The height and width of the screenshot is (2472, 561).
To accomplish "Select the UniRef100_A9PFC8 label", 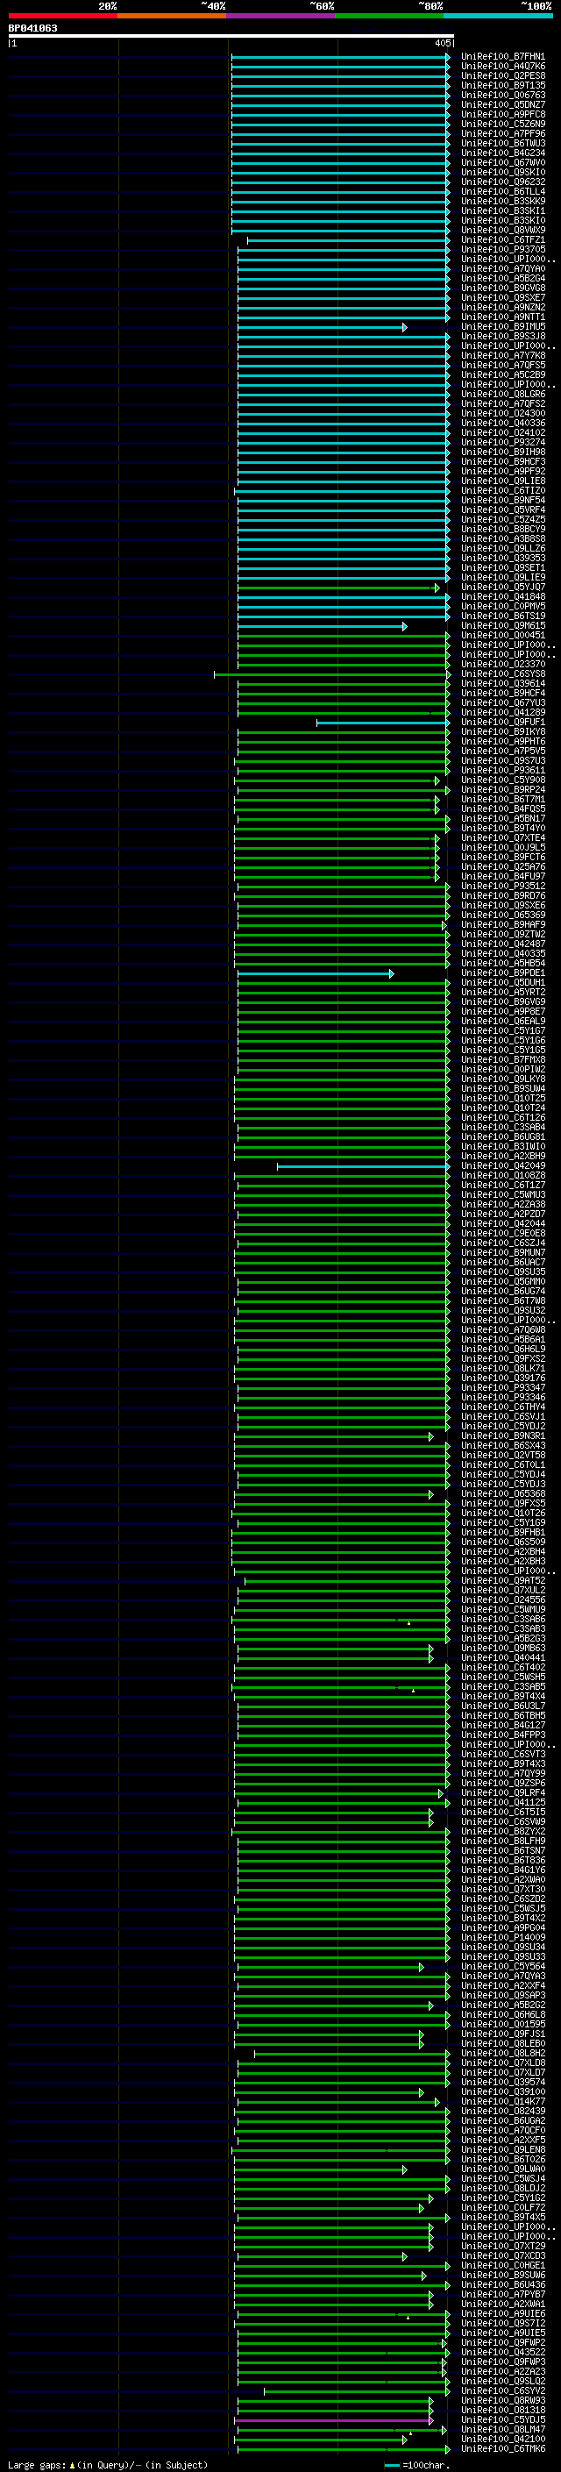I will [502, 114].
